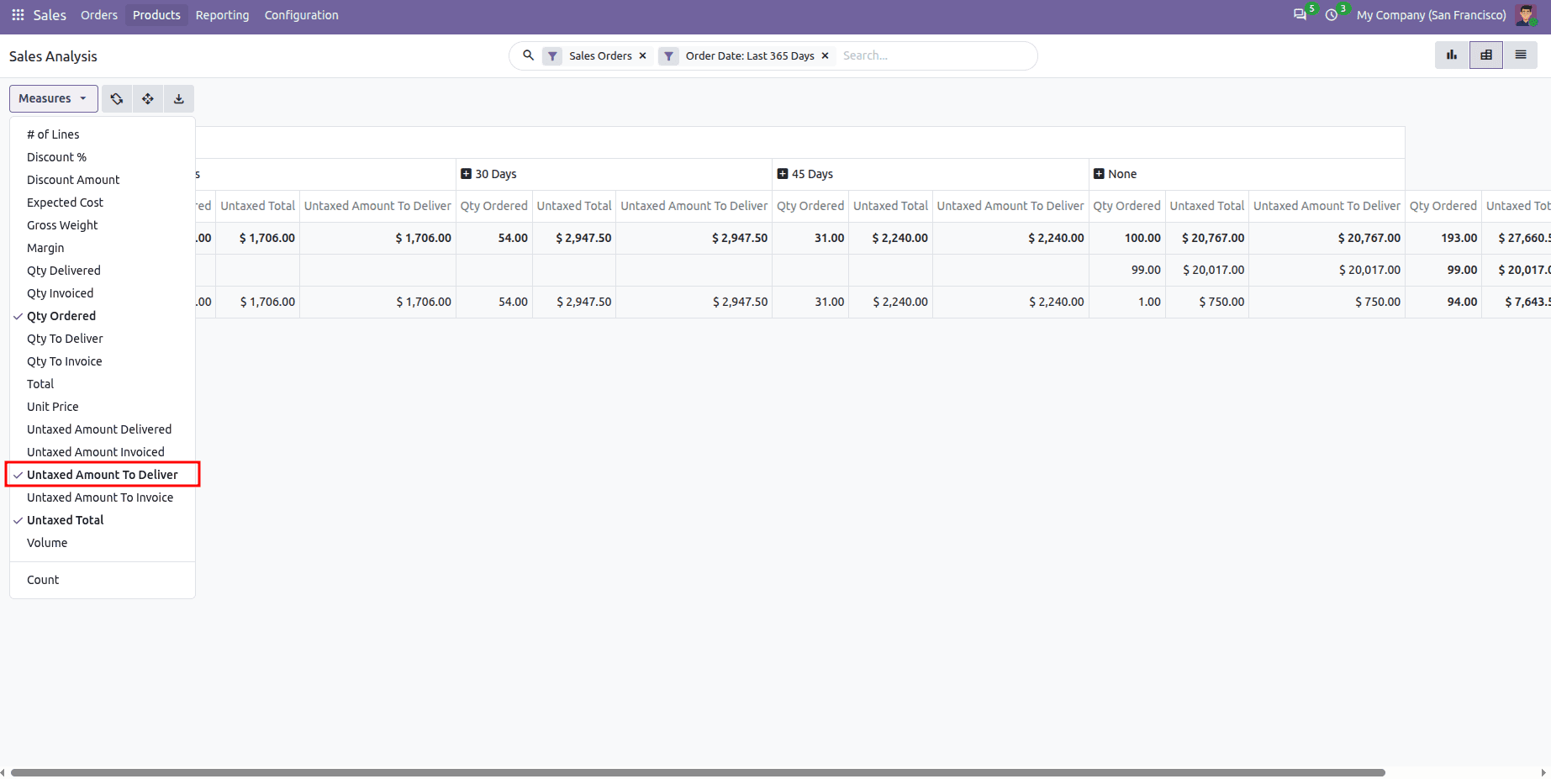Sort by Qty Ordered under 30 Days
Viewport: 1551px width, 779px height.
pos(494,206)
